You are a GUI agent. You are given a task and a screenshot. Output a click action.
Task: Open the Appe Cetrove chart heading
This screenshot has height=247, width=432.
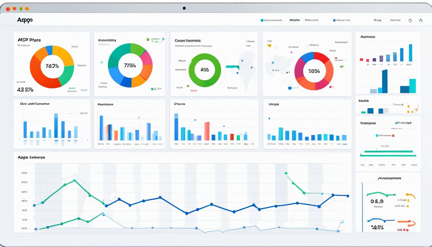coord(31,157)
